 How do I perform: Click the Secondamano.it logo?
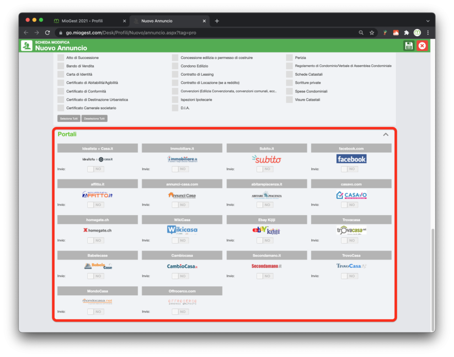click(x=266, y=266)
